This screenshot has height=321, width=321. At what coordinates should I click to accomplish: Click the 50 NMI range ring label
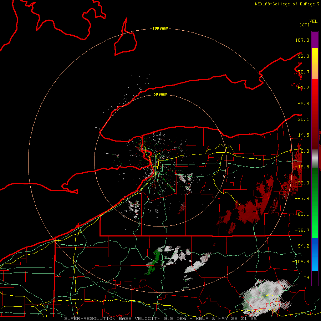[x=160, y=94]
